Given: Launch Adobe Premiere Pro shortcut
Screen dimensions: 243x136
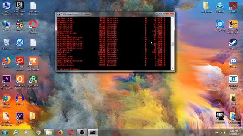Looking at the screenshot, I should pos(6,82).
